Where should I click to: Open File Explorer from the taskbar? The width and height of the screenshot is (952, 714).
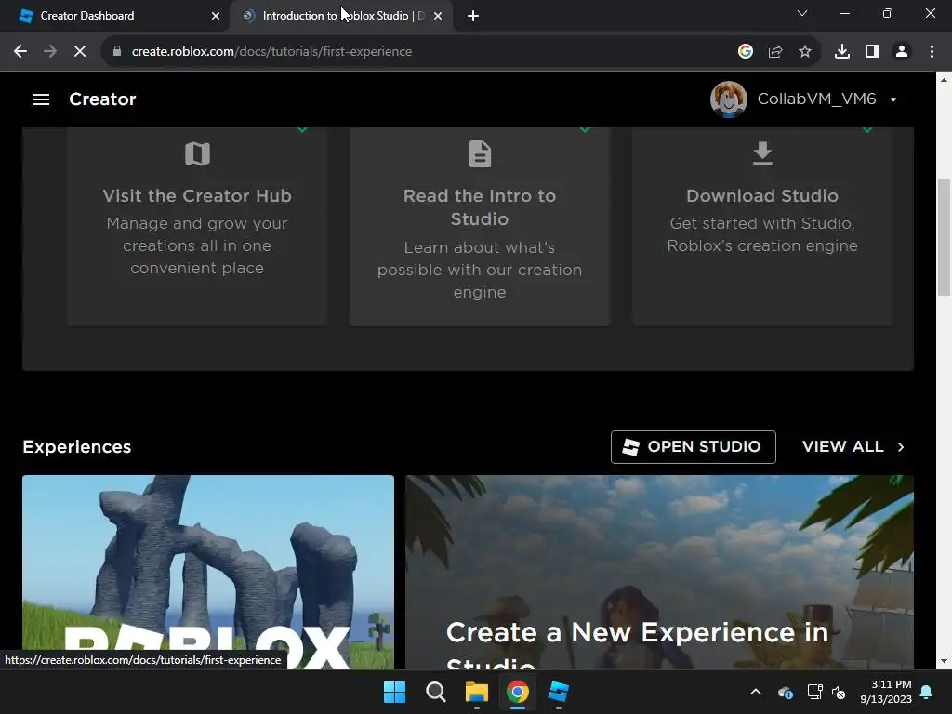pos(477,692)
